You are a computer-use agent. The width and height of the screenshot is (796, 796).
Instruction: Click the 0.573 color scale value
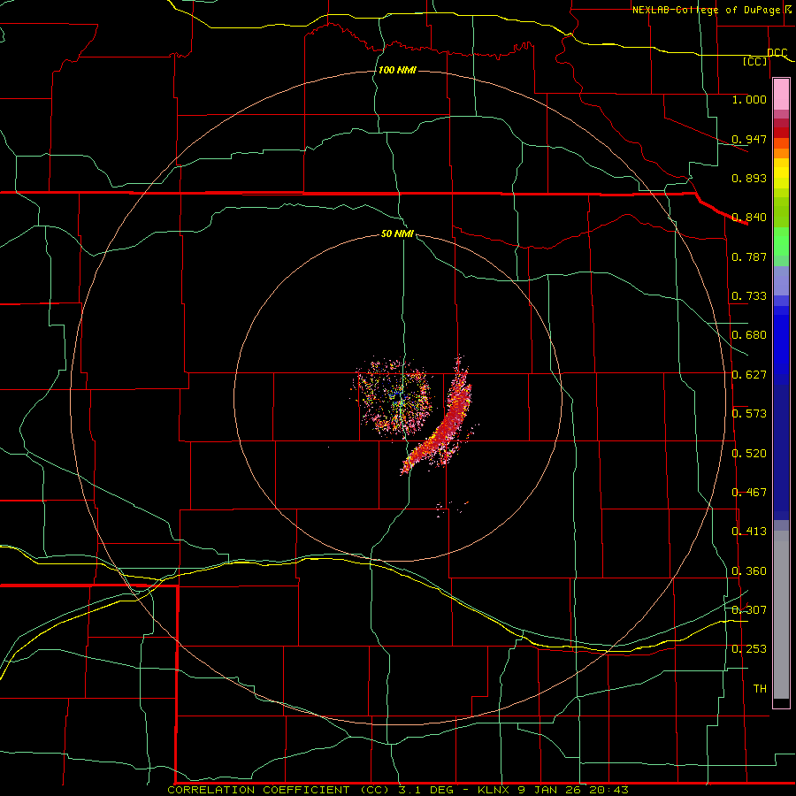(x=749, y=414)
